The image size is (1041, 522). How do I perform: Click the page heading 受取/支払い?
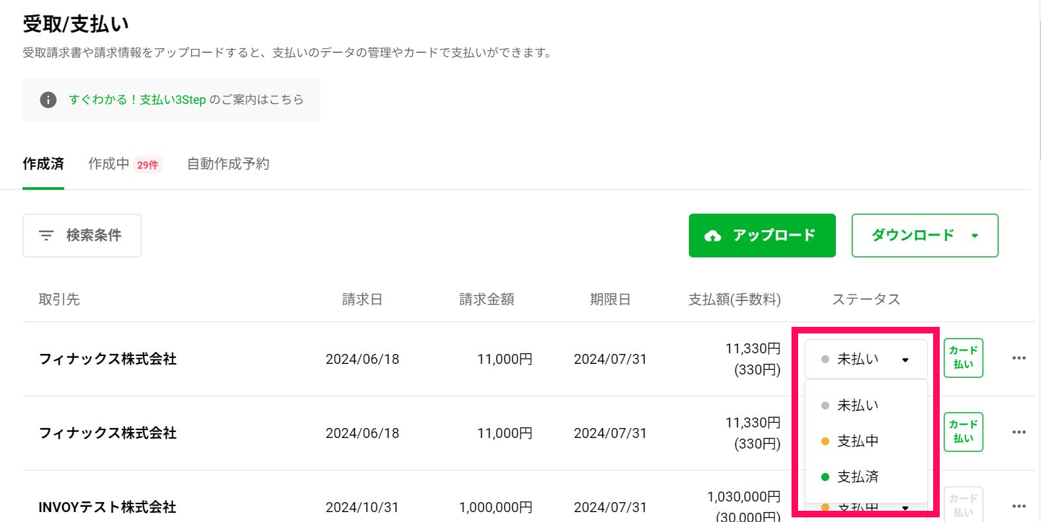(76, 24)
